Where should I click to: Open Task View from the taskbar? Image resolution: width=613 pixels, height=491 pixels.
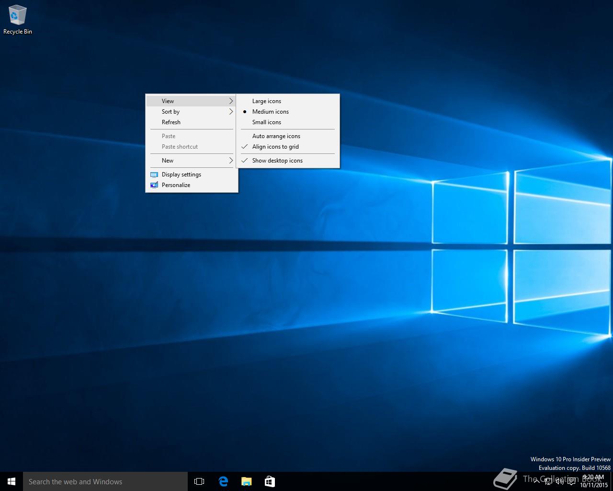tap(199, 481)
